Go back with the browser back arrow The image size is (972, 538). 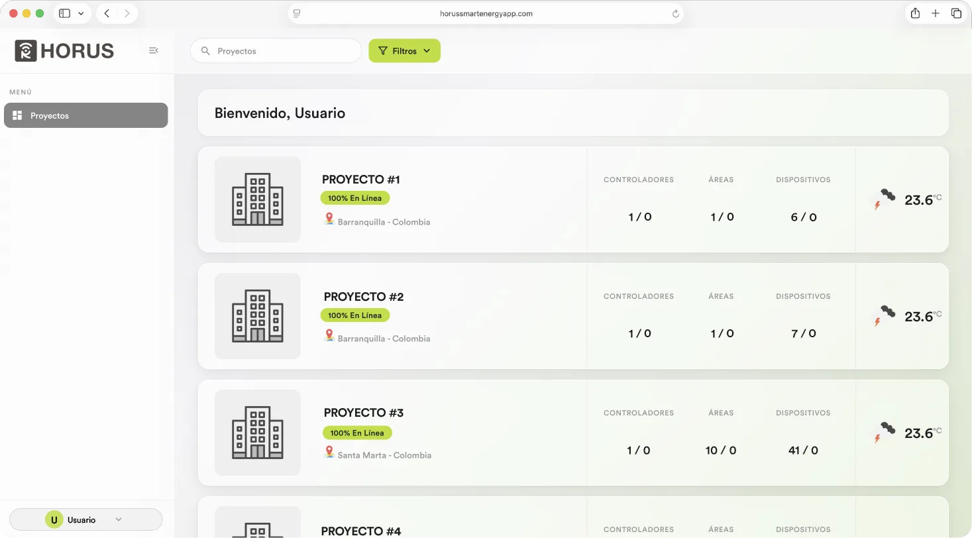(107, 13)
